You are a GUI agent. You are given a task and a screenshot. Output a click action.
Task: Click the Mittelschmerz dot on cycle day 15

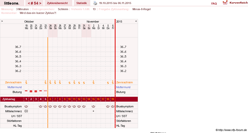[x=94, y=111]
